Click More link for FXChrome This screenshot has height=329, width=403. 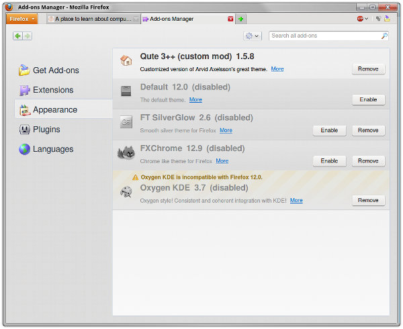[222, 161]
